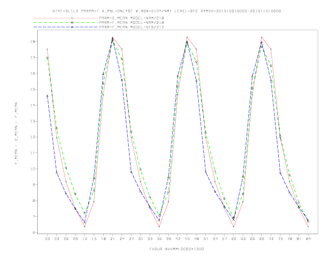
Task: Click the 15 label on the x-axis
Action: (x=94, y=239)
